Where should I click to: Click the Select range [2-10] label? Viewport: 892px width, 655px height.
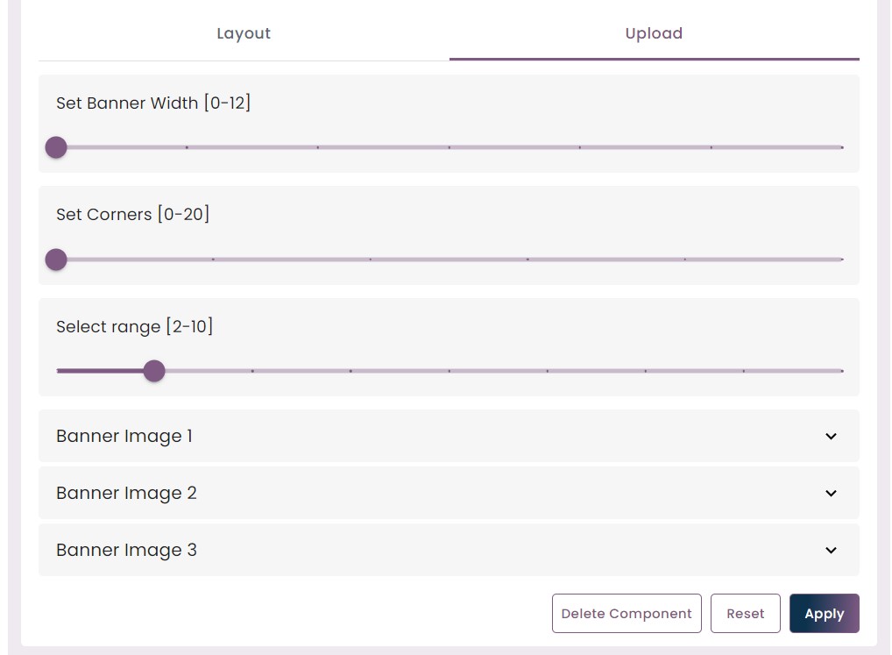pos(134,327)
